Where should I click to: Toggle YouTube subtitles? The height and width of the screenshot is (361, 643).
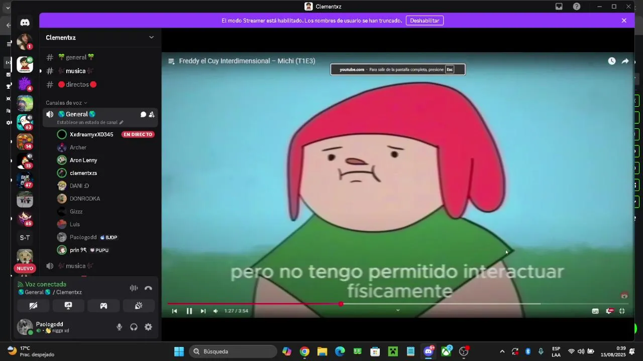click(x=595, y=311)
